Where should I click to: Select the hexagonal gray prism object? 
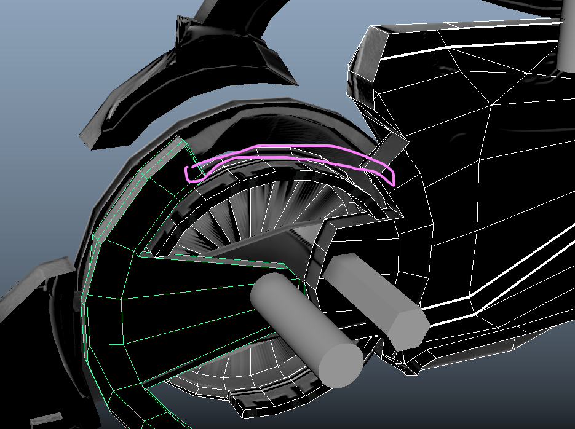coord(376,301)
